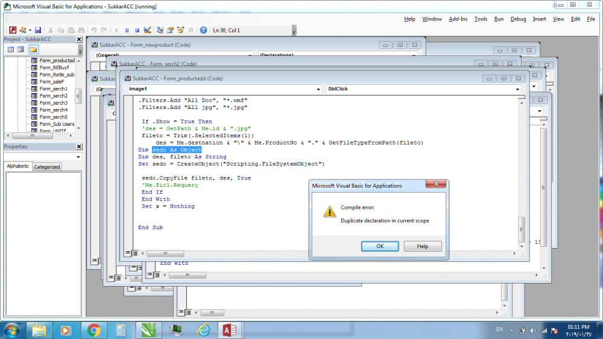The image size is (603, 339).
Task: Close the Project - SukkarACC panel
Action: click(79, 39)
